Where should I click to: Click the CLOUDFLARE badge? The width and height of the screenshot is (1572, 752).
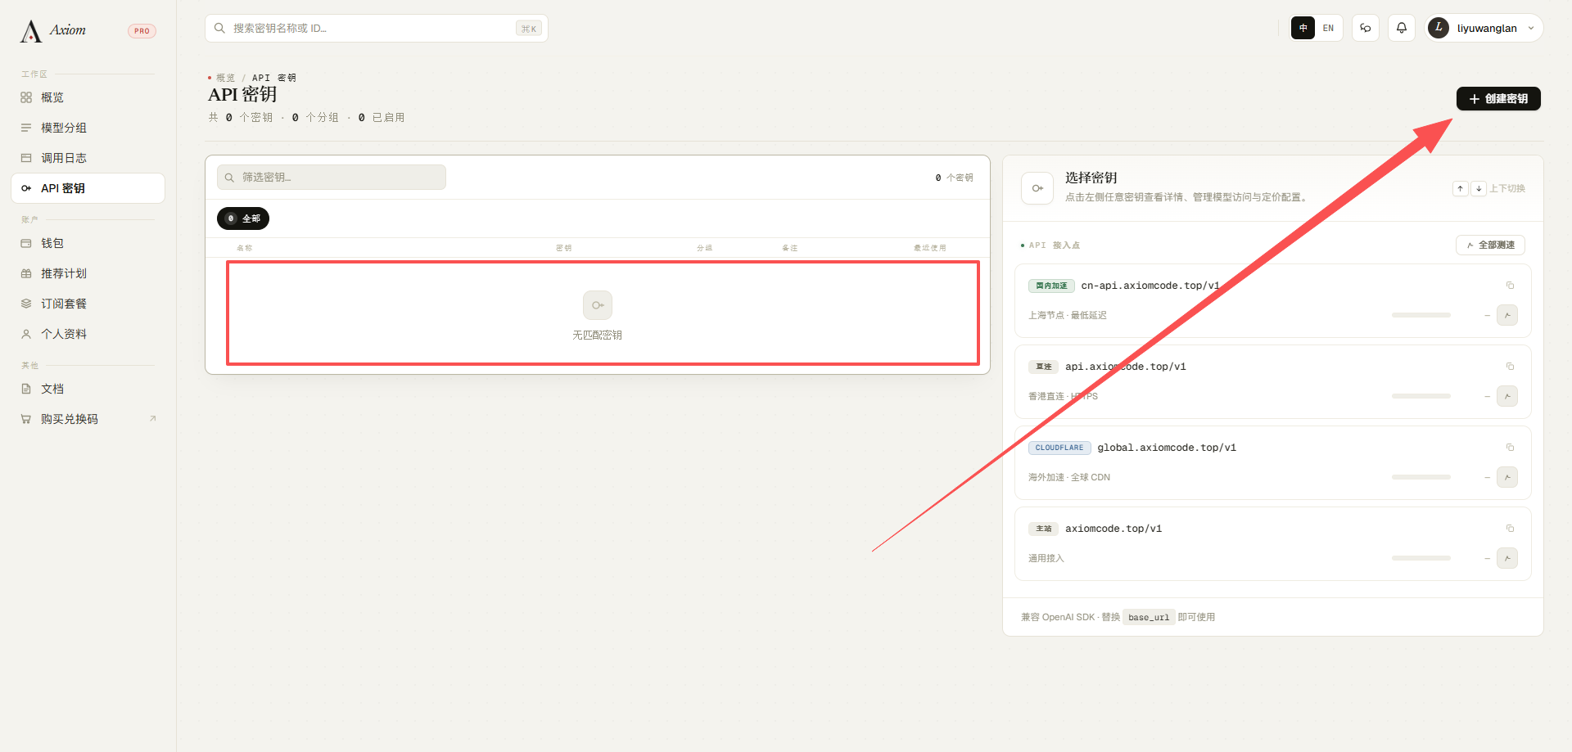(1059, 448)
